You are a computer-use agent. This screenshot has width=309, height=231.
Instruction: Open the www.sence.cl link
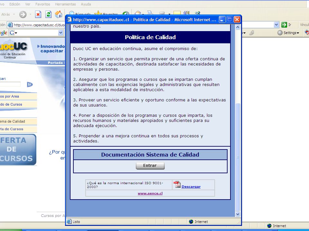pyautogui.click(x=150, y=193)
